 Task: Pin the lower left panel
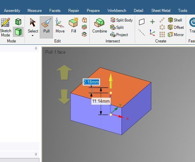tap(36, 154)
